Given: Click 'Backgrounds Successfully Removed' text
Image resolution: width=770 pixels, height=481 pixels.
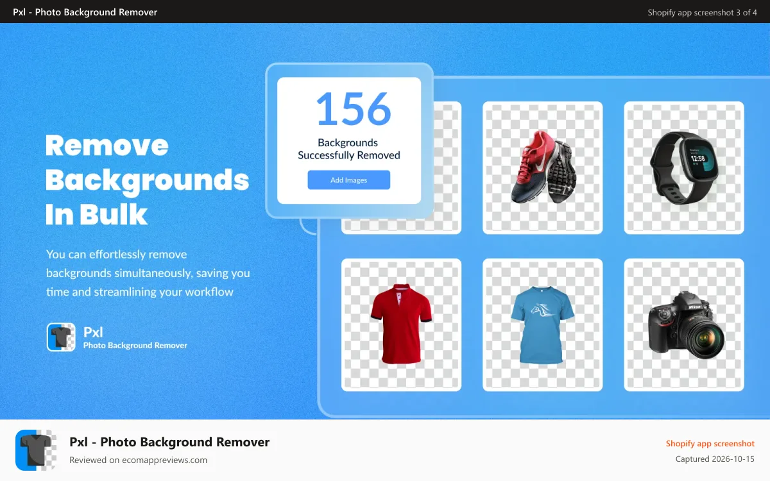Looking at the screenshot, I should (x=348, y=149).
